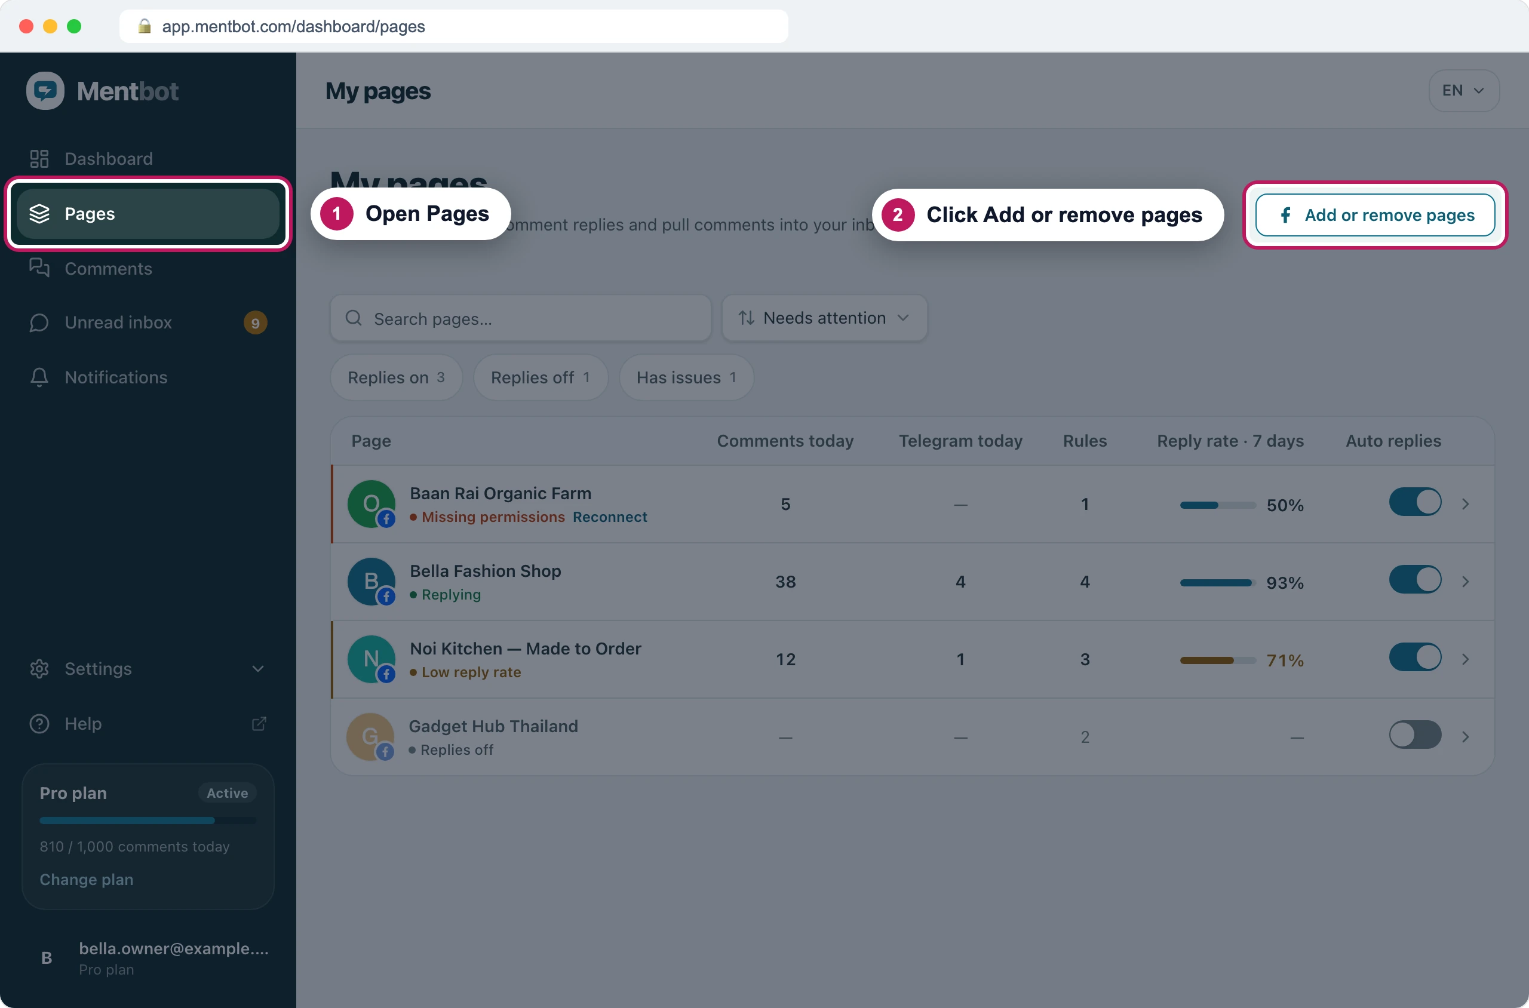Click the Notifications bell icon
This screenshot has width=1529, height=1008.
[39, 377]
